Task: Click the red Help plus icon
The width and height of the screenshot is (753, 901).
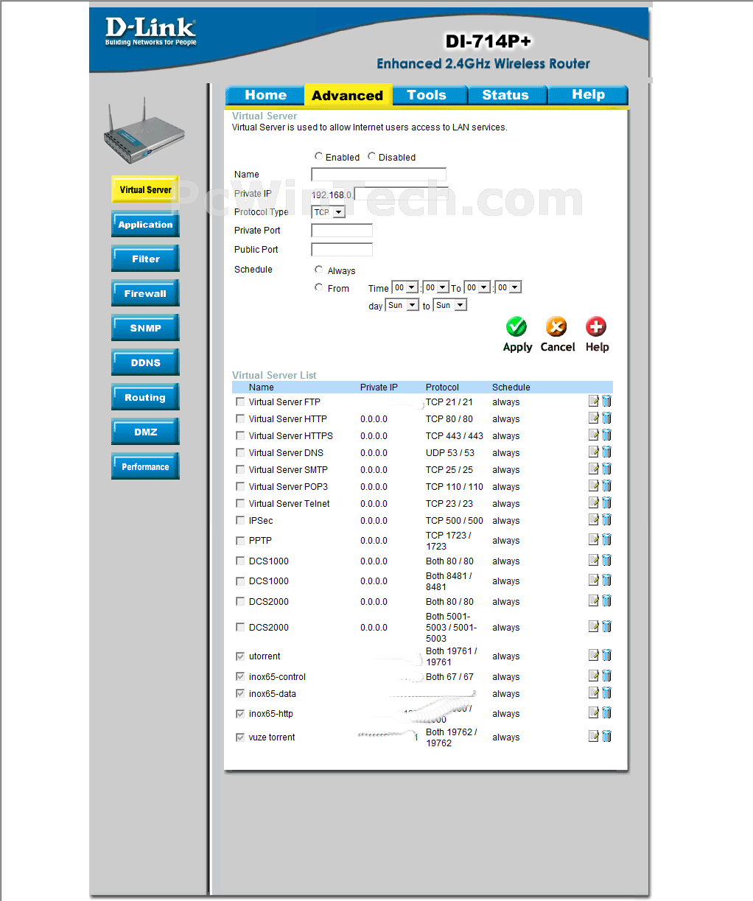Action: [596, 326]
